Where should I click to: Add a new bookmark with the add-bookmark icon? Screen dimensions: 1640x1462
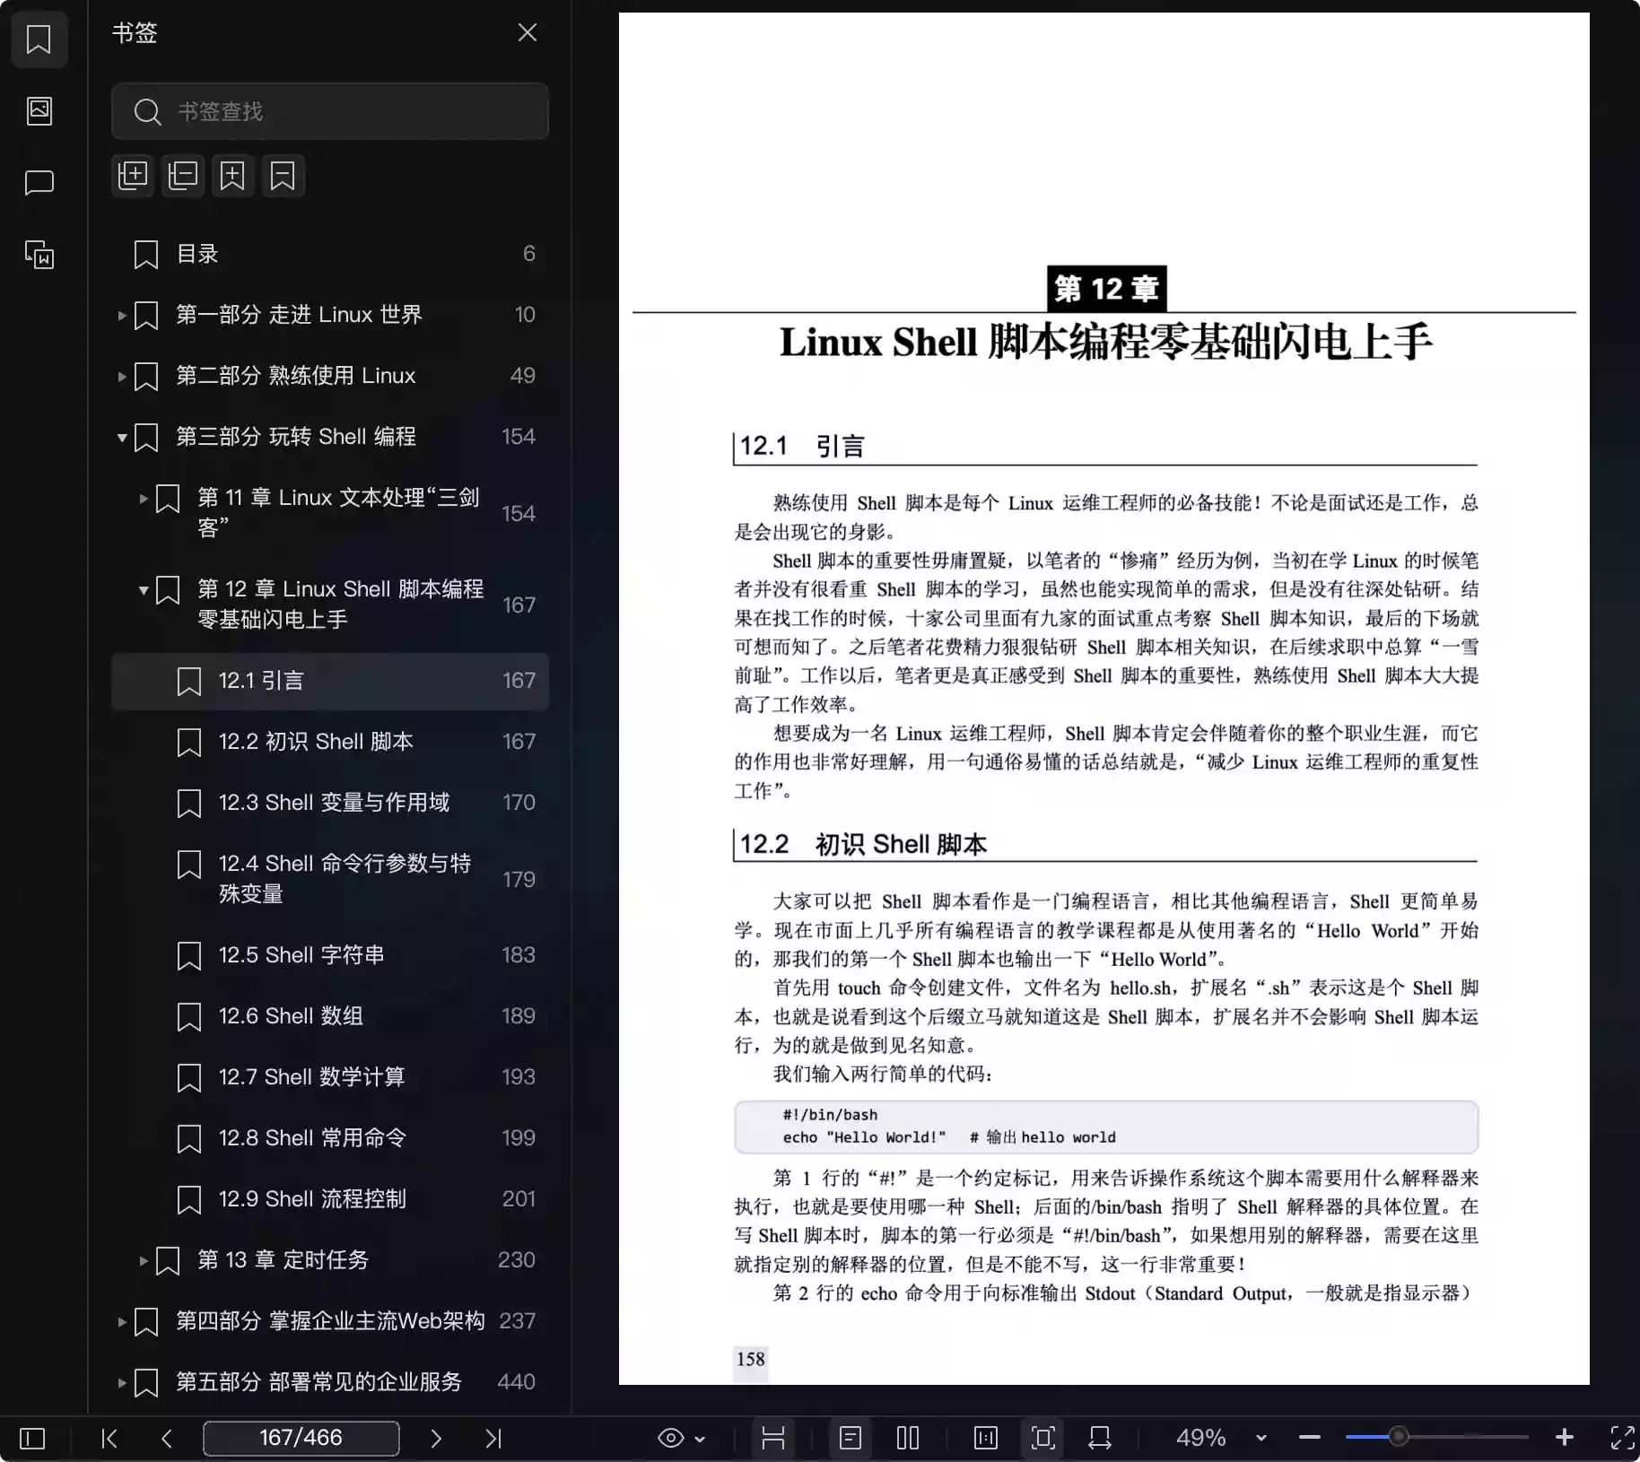(232, 176)
